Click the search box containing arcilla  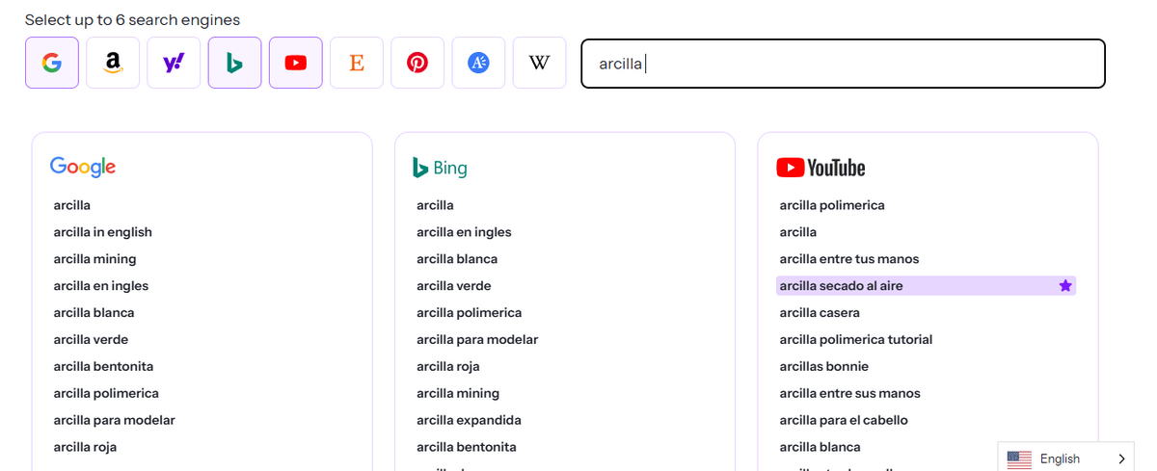[843, 64]
